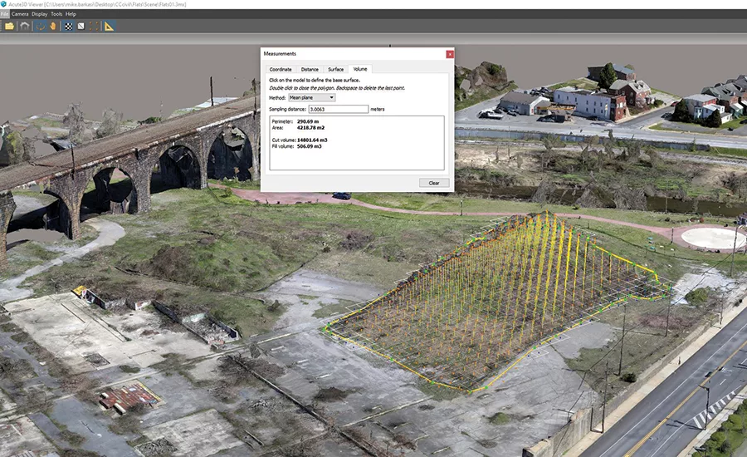Open the File menu
The image size is (747, 457).
4,14
